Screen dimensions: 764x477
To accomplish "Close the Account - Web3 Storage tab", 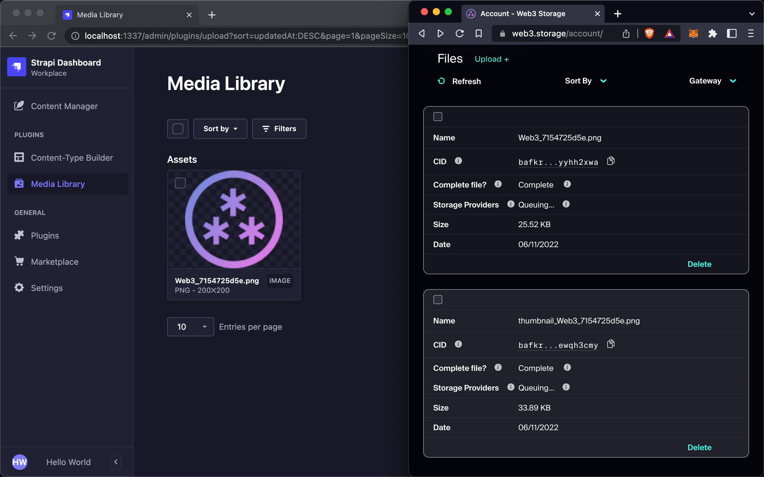I will pos(597,14).
